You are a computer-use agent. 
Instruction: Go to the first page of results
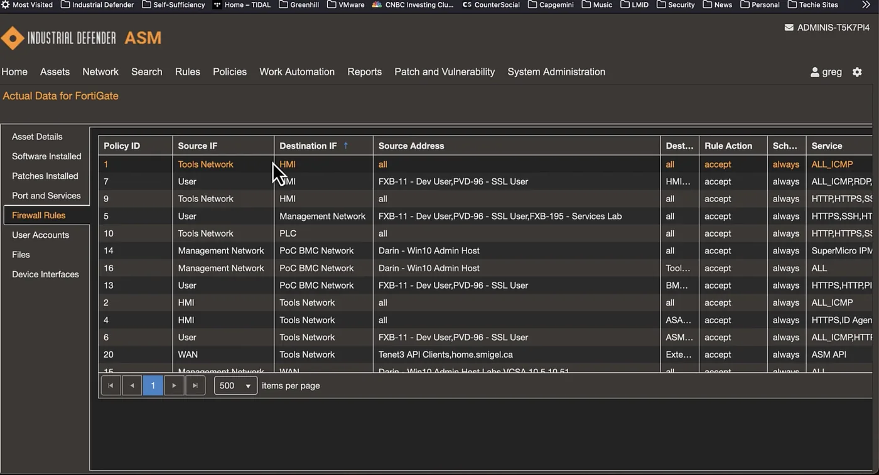tap(111, 385)
